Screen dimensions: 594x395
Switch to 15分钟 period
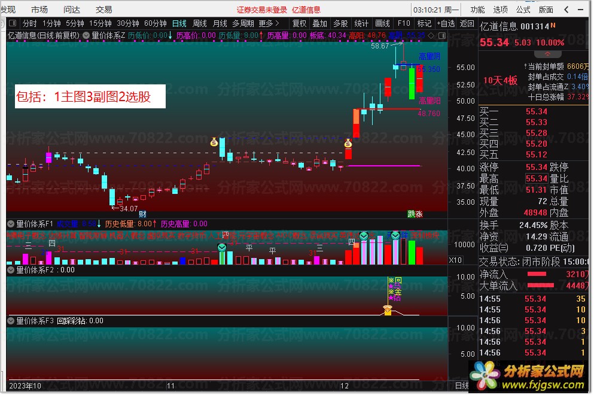point(100,23)
